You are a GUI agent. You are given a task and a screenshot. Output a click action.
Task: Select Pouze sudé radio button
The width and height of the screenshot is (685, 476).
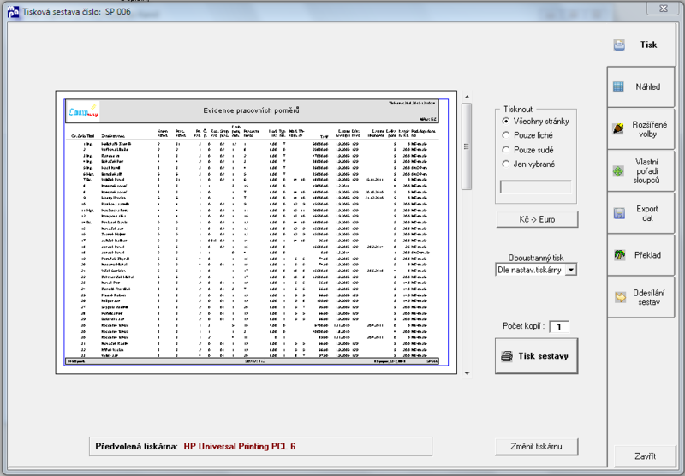tap(506, 150)
